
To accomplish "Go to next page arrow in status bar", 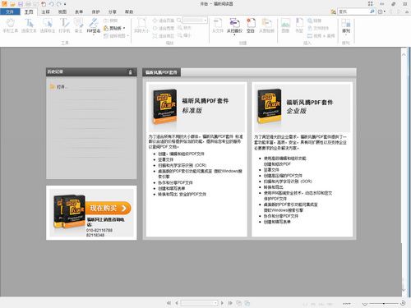I will [222, 303].
